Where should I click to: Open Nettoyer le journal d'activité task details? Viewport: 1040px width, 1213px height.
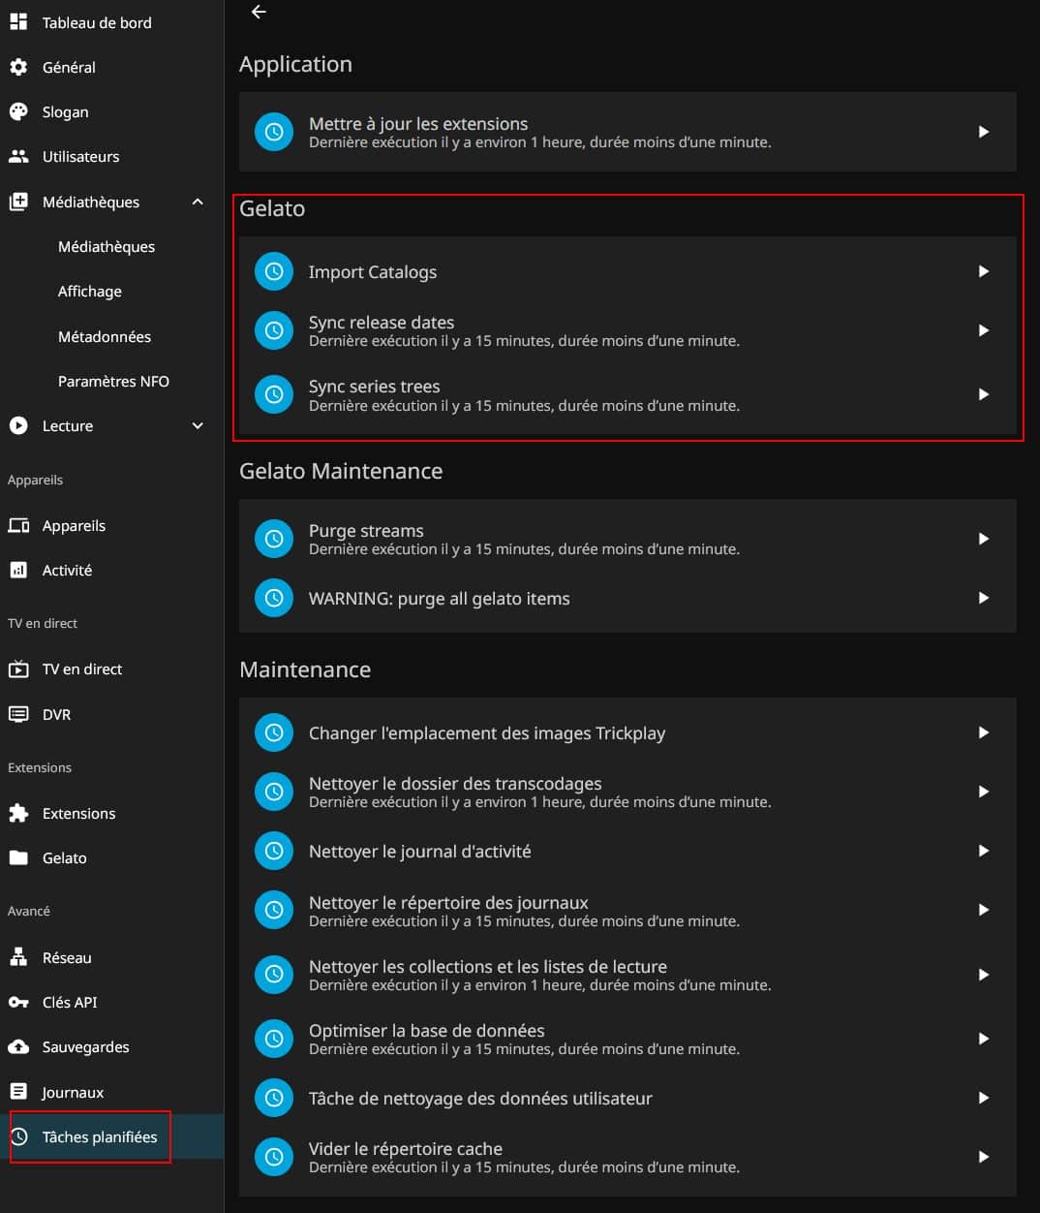[627, 851]
